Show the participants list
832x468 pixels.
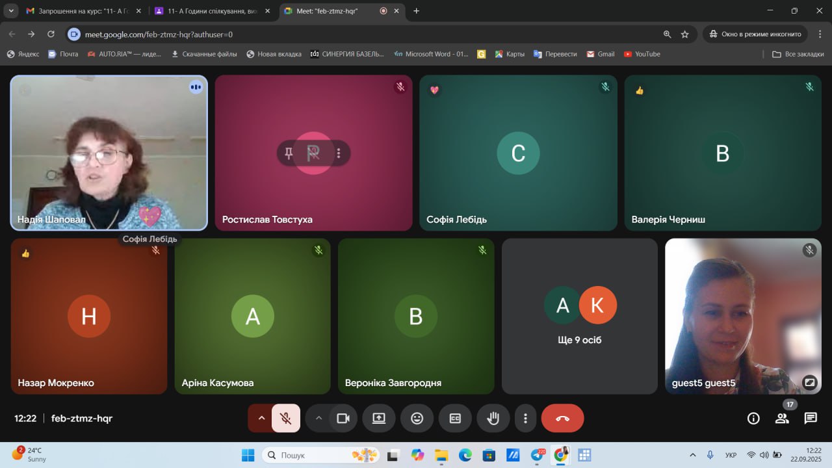pyautogui.click(x=782, y=419)
